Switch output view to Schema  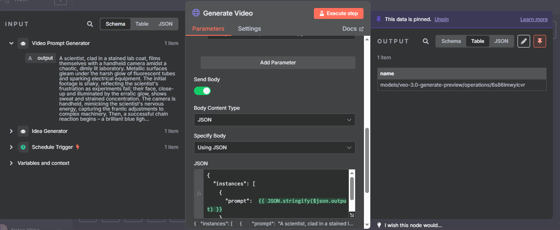[451, 41]
